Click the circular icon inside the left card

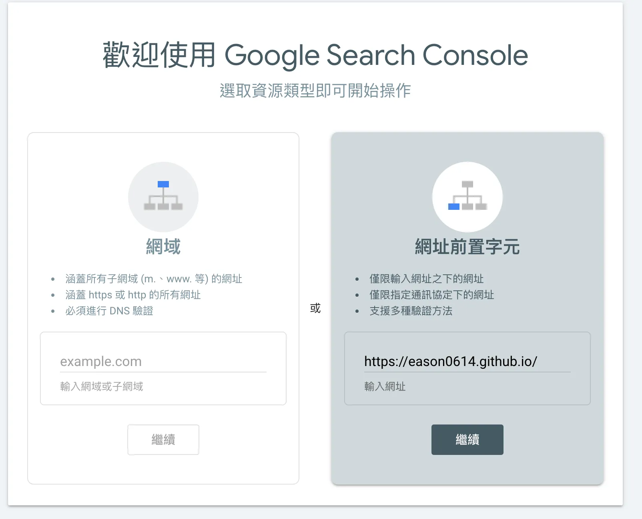pos(163,197)
